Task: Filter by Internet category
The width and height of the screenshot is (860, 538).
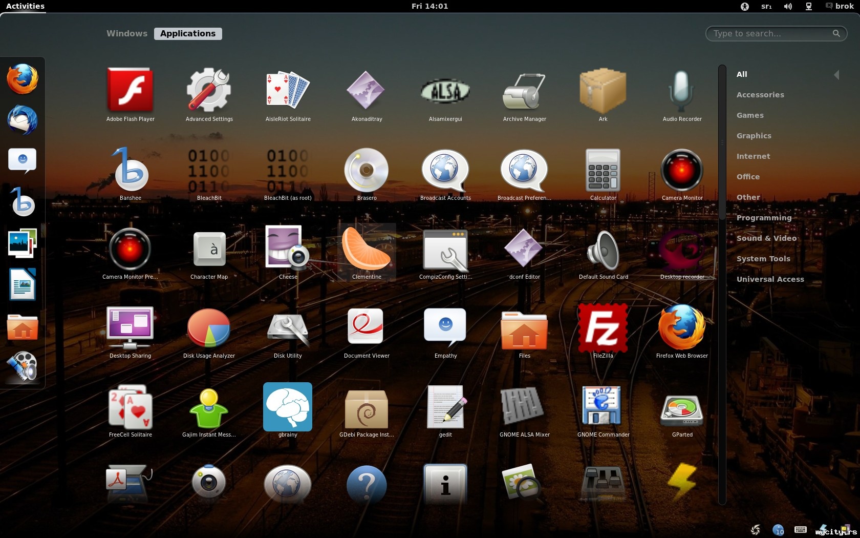Action: (x=753, y=156)
